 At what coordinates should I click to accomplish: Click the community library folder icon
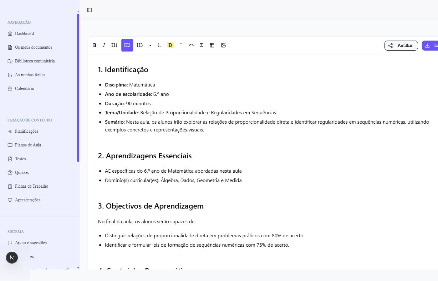pyautogui.click(x=10, y=61)
